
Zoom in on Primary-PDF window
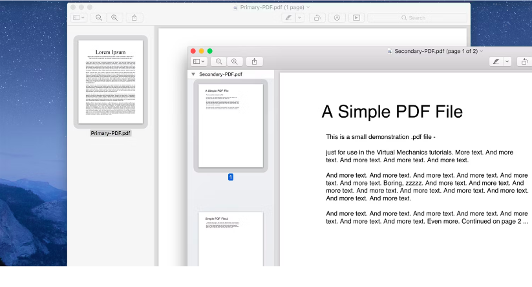114,17
